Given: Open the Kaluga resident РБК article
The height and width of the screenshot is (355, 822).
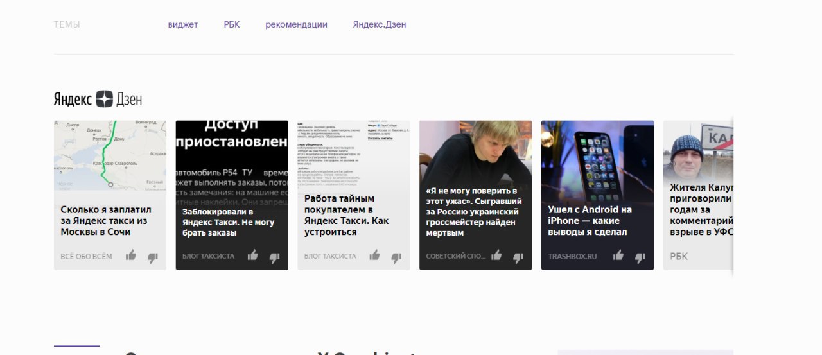Looking at the screenshot, I should 701,209.
